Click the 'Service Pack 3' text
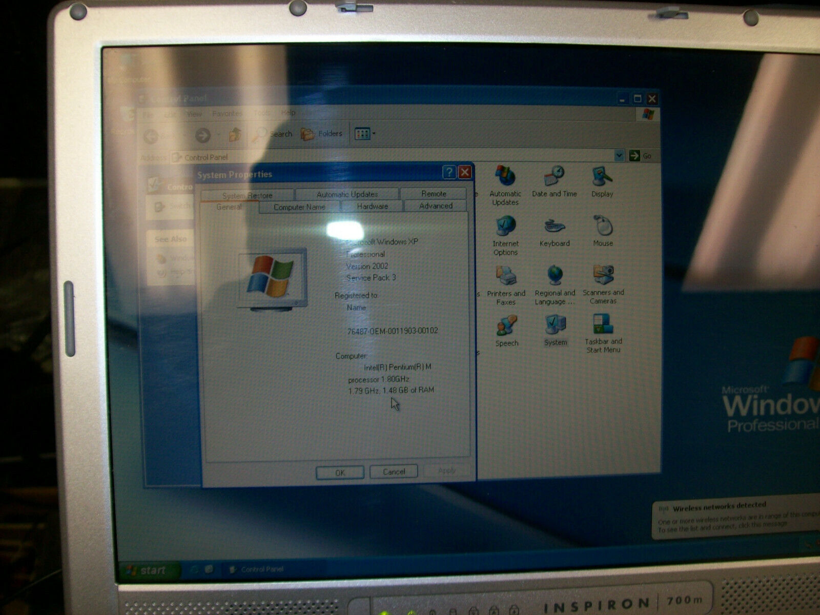The width and height of the screenshot is (820, 615). tap(371, 278)
